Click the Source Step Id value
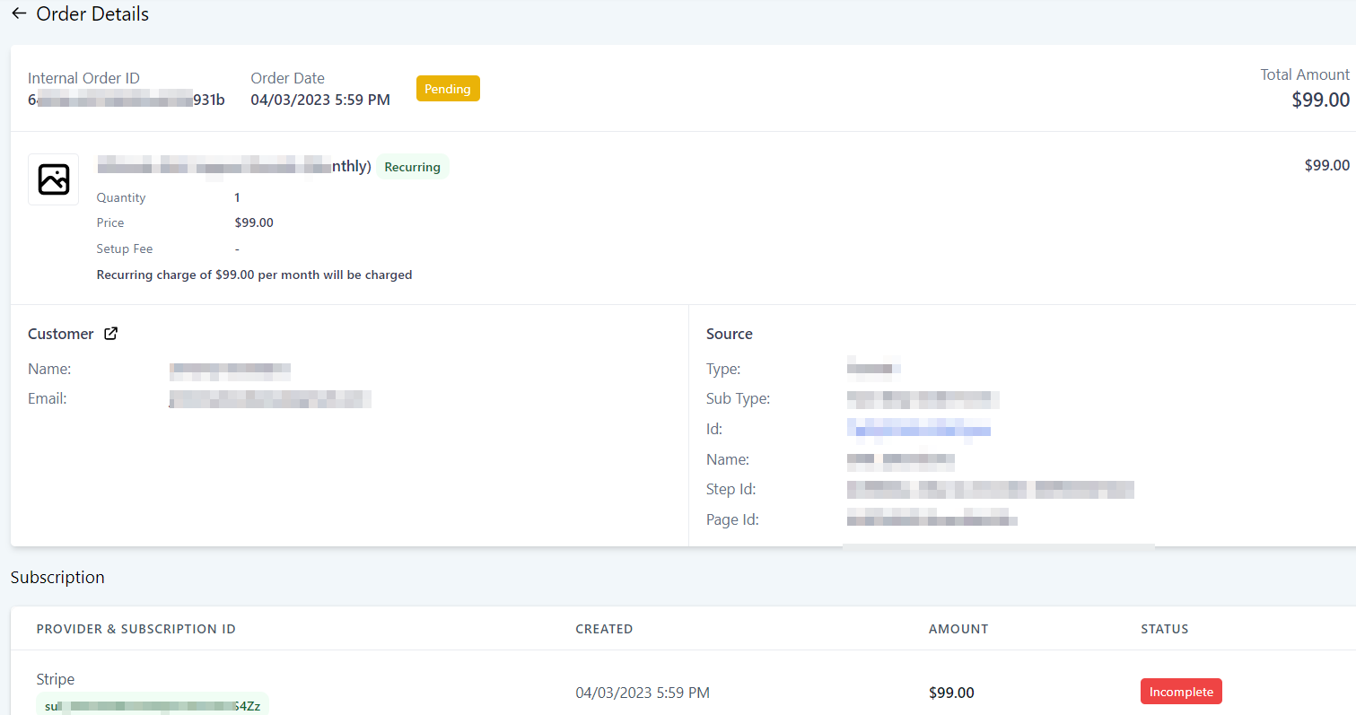Screen dimensions: 1356x715 tap(990, 490)
